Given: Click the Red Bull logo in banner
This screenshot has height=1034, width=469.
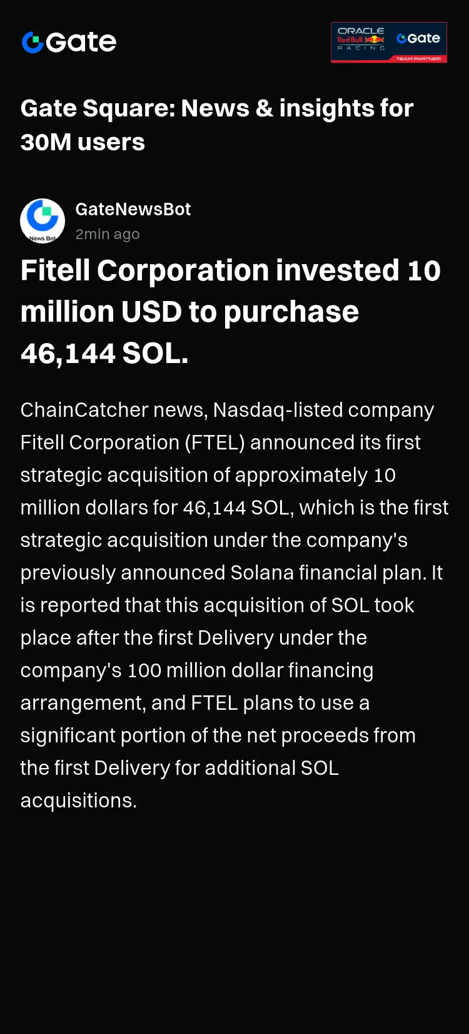Looking at the screenshot, I should tap(361, 39).
